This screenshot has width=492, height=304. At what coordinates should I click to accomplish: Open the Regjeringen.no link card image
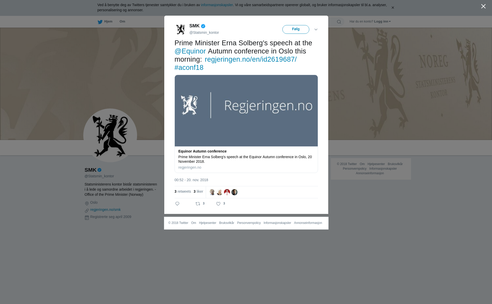coord(246,111)
